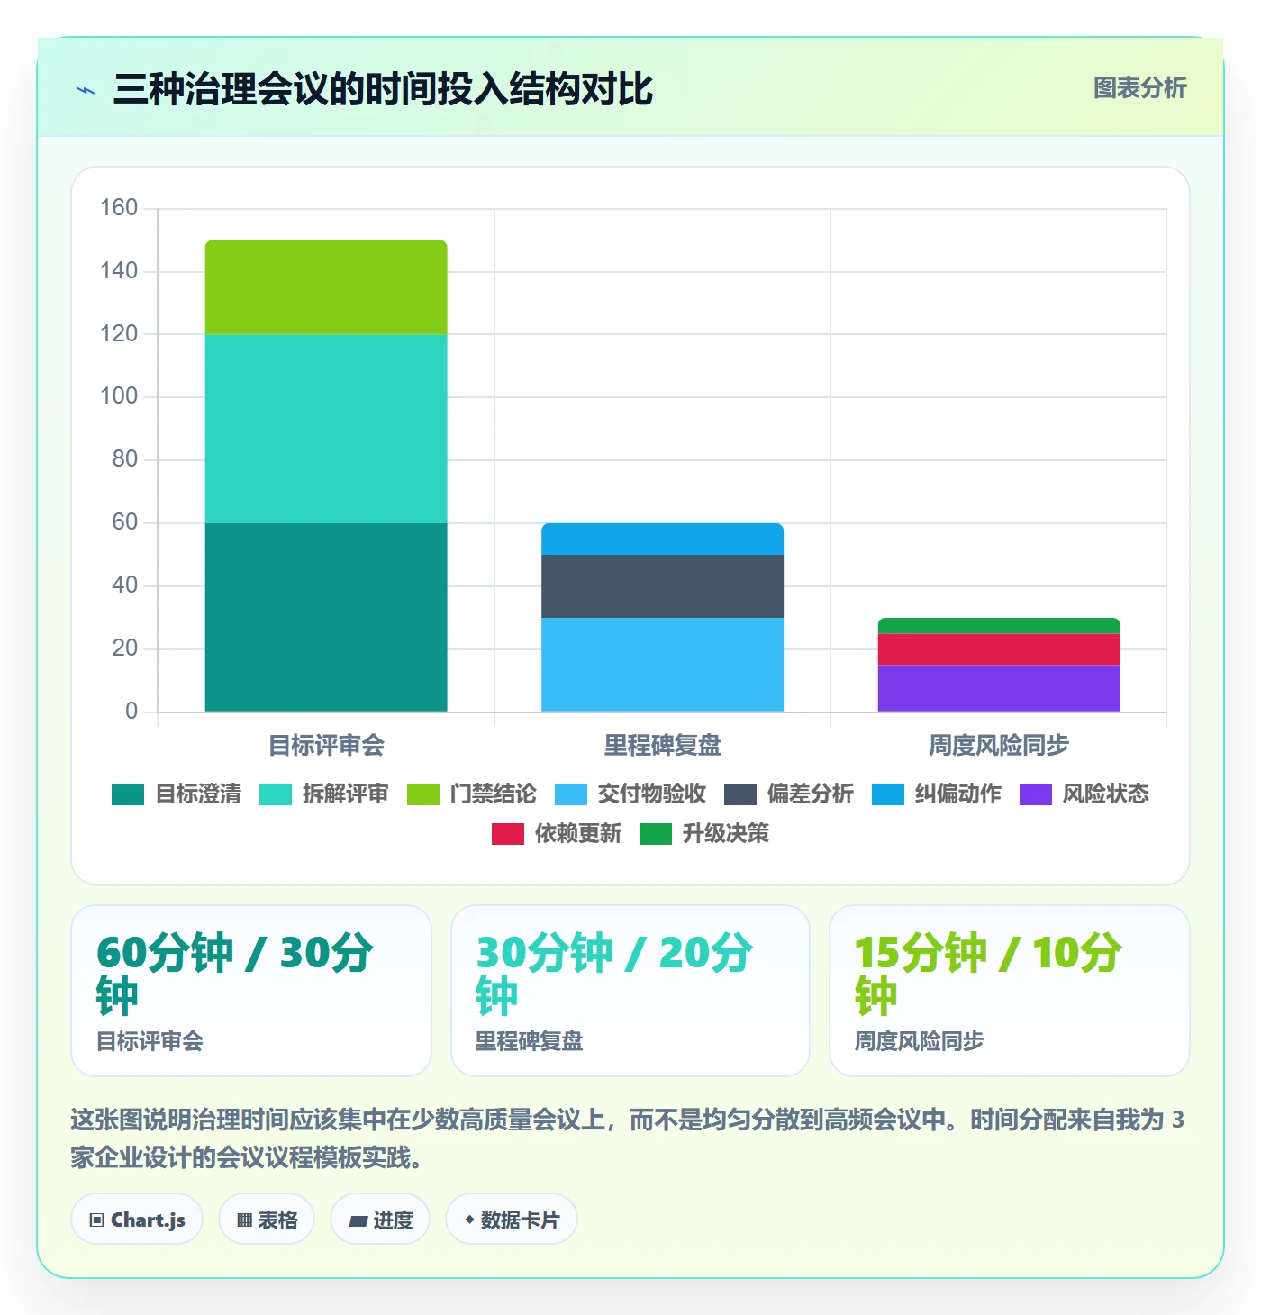Select the 表格 tag chip
This screenshot has height=1315, width=1261.
pyautogui.click(x=267, y=1220)
